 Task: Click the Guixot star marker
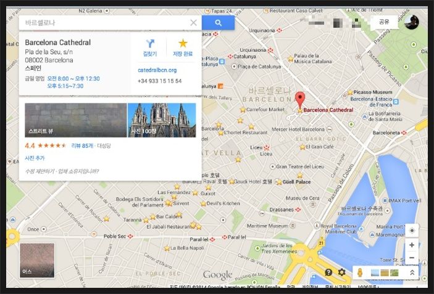point(195,193)
